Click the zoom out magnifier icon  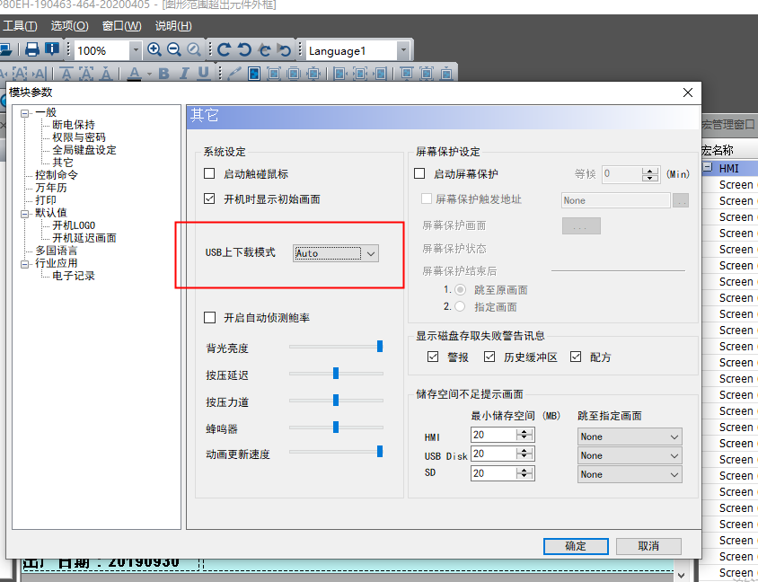[x=173, y=50]
